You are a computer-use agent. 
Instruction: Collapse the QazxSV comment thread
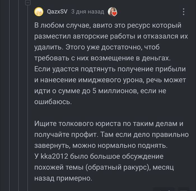27,3
